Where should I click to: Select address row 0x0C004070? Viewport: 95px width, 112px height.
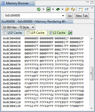(x=12, y=65)
